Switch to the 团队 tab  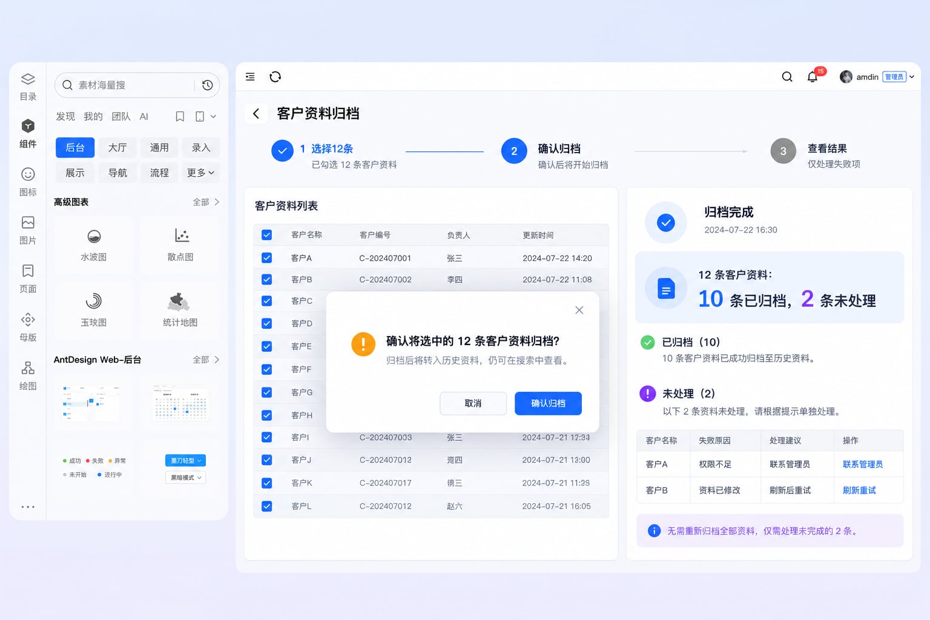(121, 116)
